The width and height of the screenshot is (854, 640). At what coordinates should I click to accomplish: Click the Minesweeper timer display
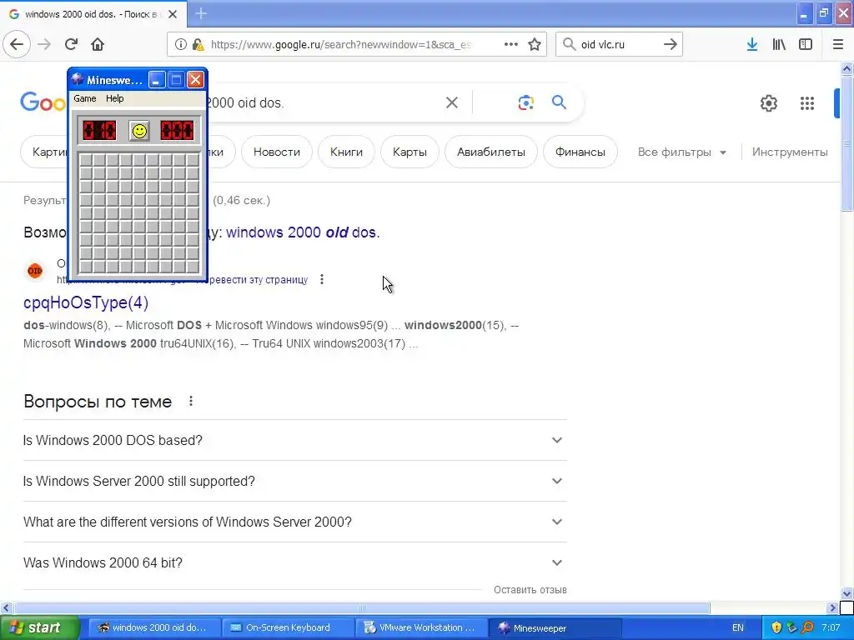[177, 131]
